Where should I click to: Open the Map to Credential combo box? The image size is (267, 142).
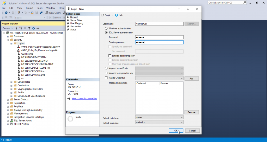coord(159,79)
